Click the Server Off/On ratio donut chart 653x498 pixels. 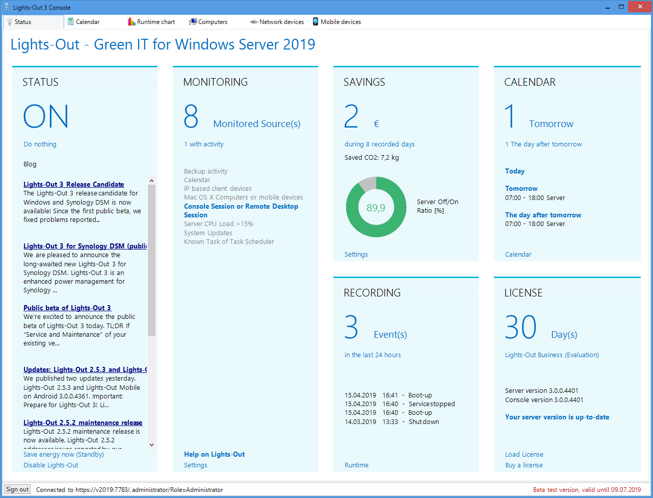pyautogui.click(x=376, y=207)
